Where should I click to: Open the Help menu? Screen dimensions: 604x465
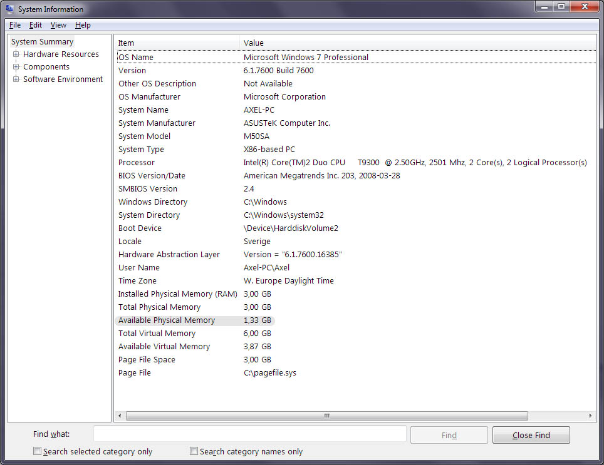point(83,25)
